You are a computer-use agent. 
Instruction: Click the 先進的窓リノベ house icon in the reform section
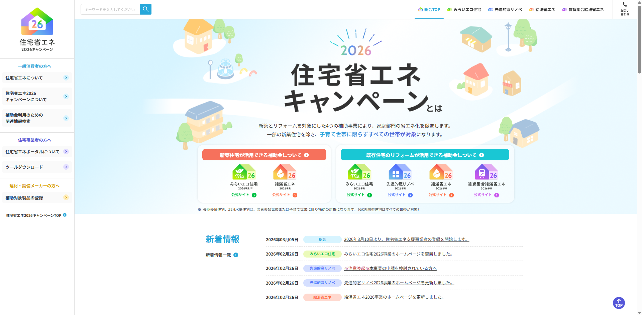click(x=400, y=172)
